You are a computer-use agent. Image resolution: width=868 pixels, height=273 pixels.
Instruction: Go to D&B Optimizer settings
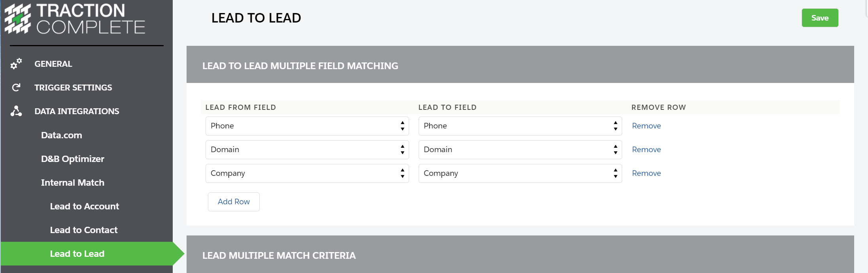tap(73, 159)
